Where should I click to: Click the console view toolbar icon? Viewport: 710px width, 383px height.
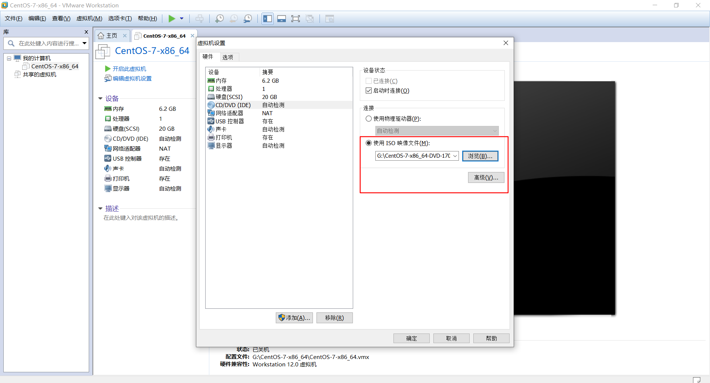point(329,18)
